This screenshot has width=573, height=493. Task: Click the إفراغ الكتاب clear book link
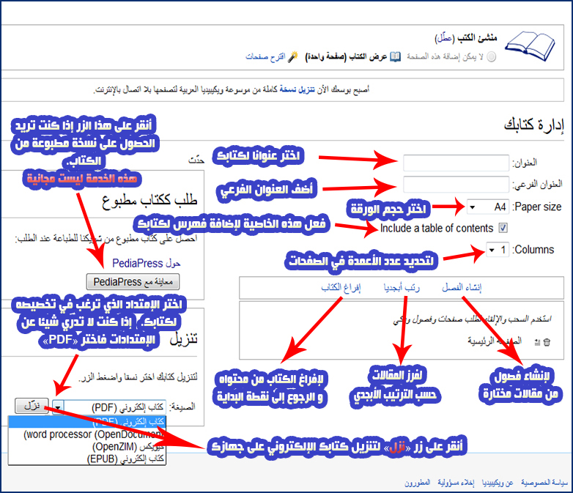(x=341, y=288)
